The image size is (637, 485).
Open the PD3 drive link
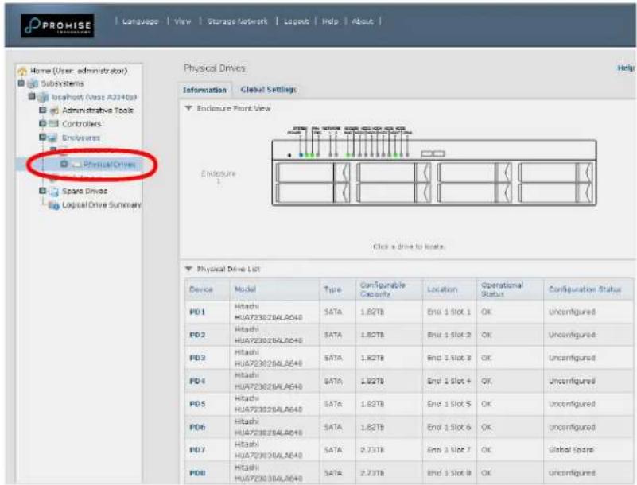[197, 358]
